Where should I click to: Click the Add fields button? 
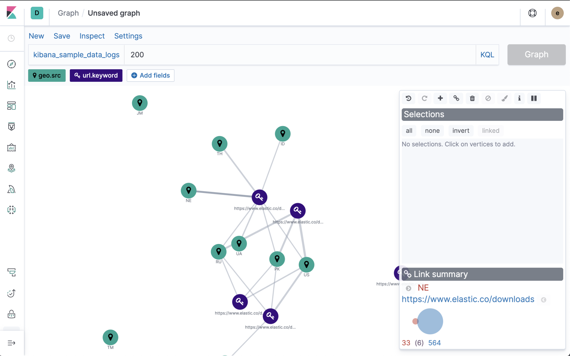coord(151,76)
